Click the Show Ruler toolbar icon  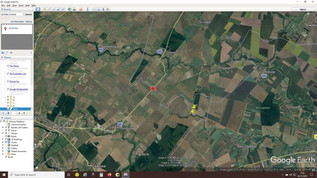(87, 9)
